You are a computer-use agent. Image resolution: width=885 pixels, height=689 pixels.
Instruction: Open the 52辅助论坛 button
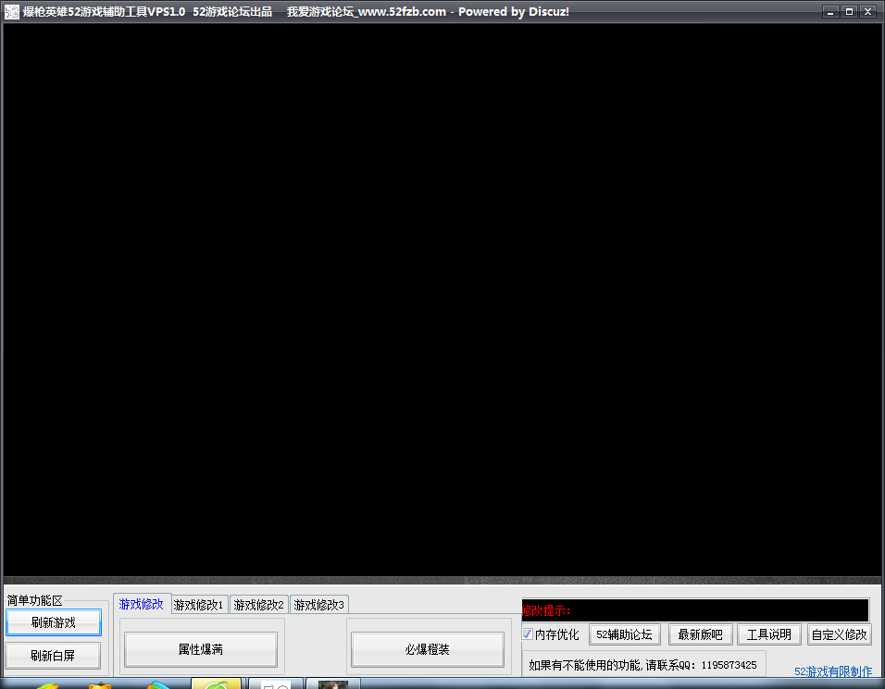[x=624, y=634]
